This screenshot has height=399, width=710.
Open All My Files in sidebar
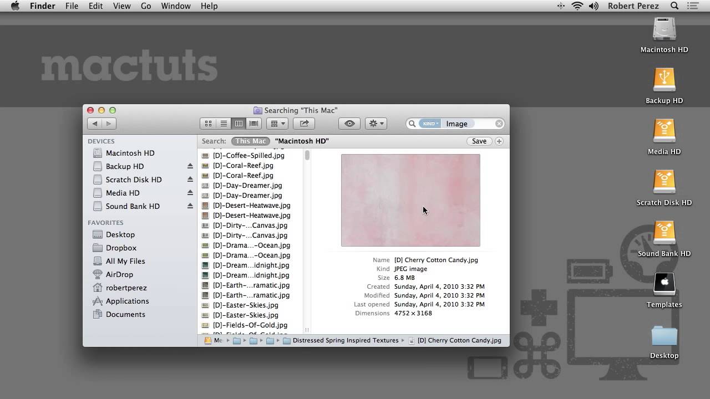pyautogui.click(x=125, y=261)
